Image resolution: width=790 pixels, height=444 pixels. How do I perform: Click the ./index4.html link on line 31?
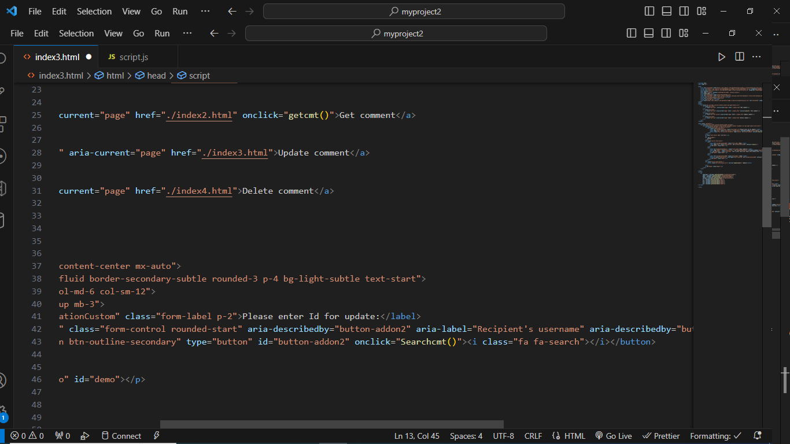(x=199, y=191)
